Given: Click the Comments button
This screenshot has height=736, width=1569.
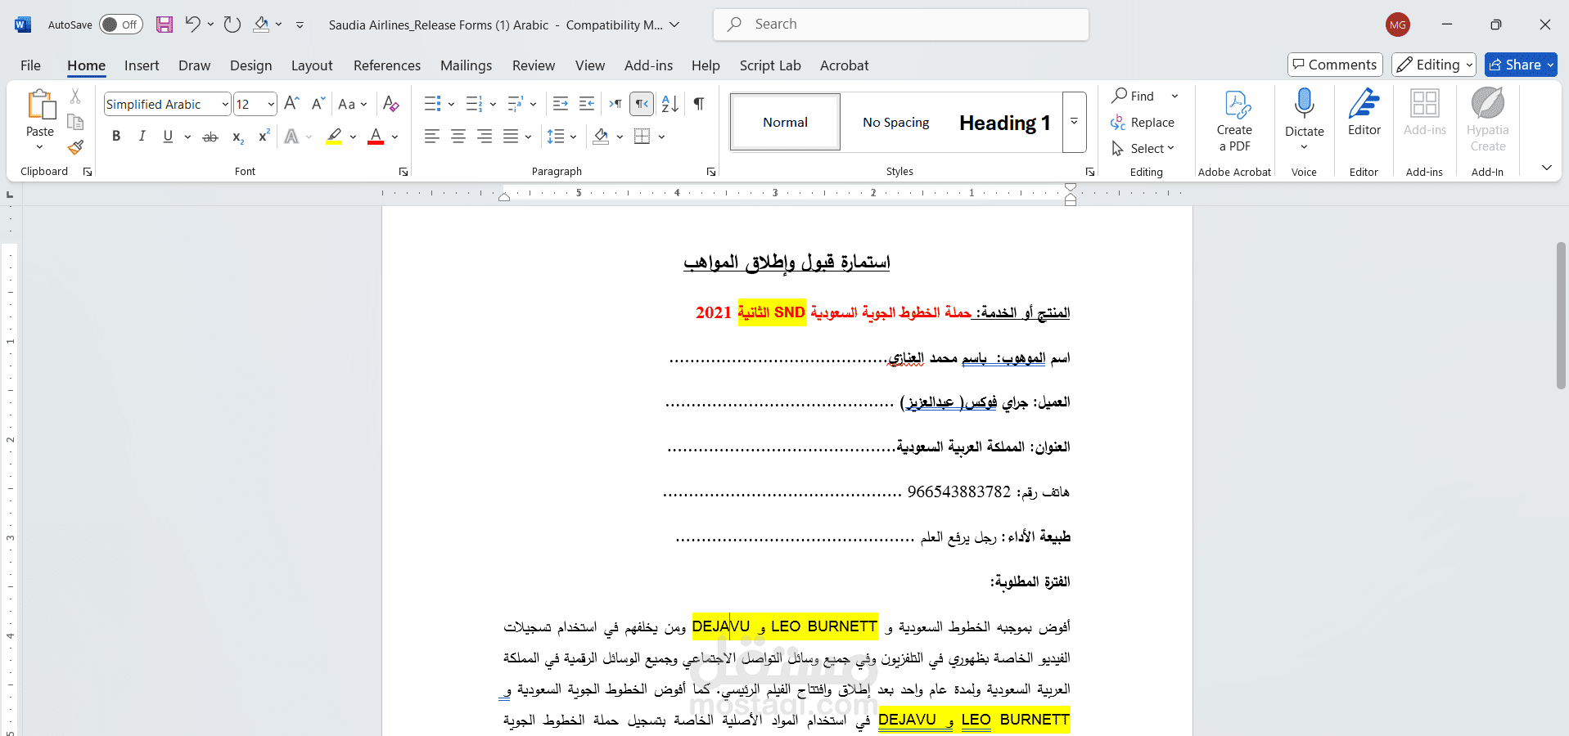Looking at the screenshot, I should 1335,65.
